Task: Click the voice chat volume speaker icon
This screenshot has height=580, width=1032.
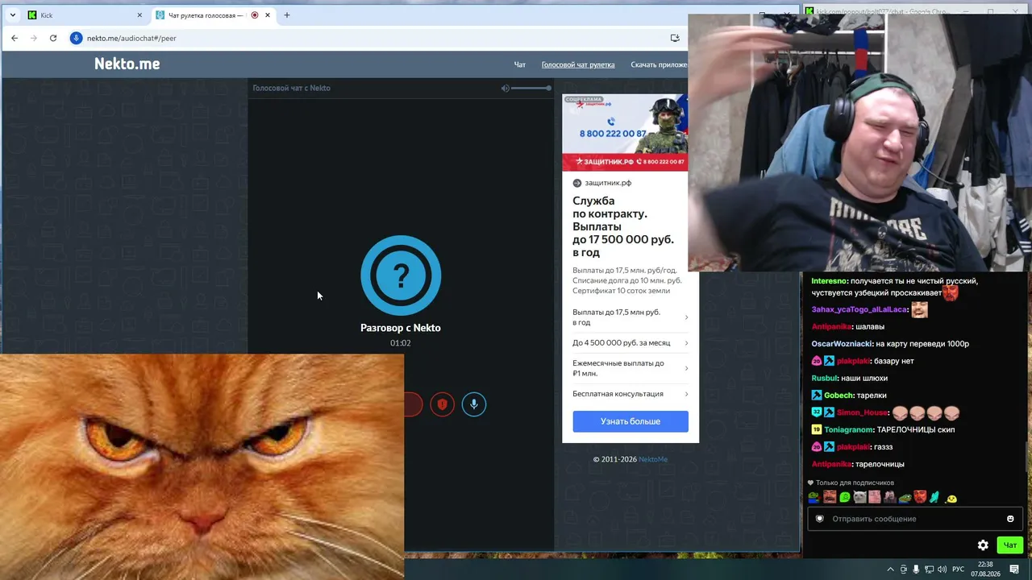Action: 506,88
